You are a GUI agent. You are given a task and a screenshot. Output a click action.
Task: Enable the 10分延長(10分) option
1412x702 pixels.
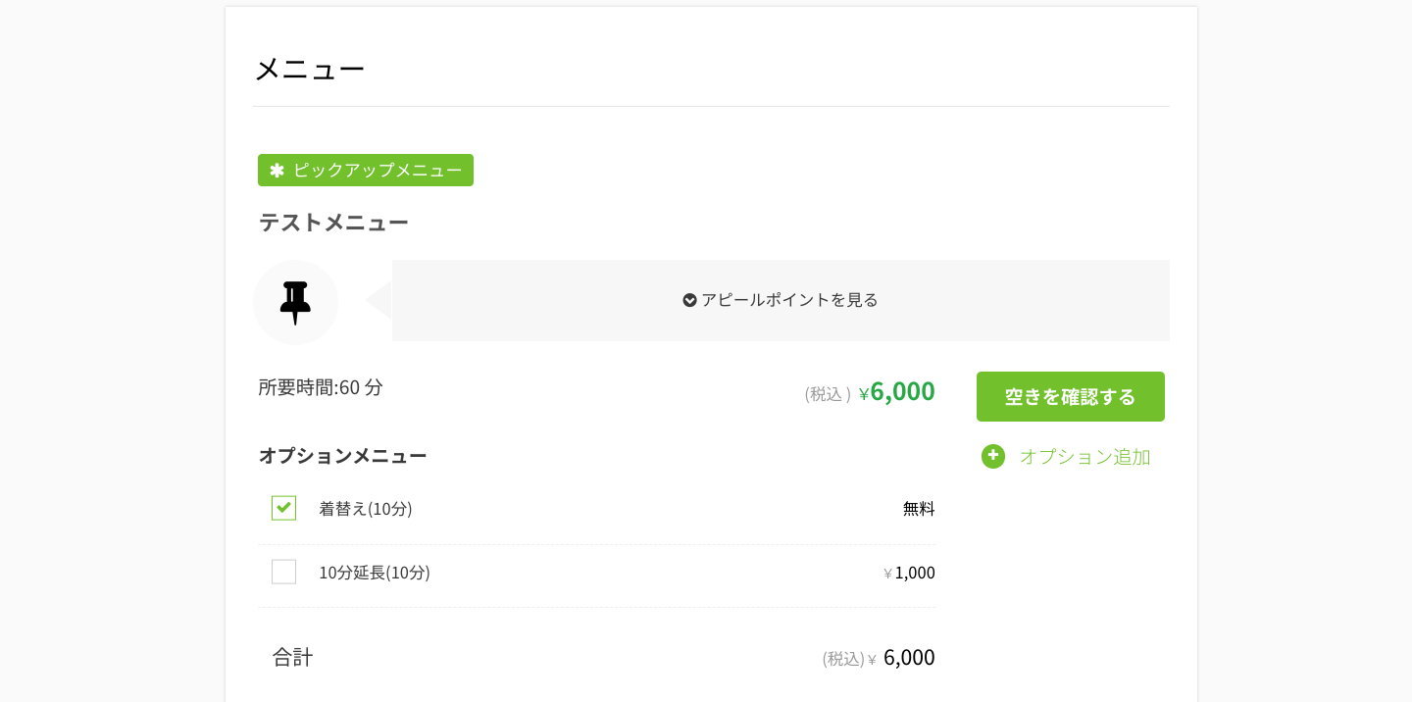coord(283,572)
